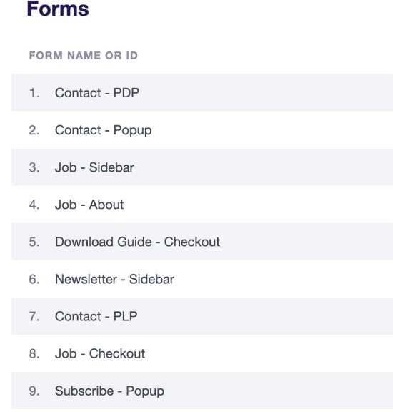Select the Newsletter - Sidebar form

[202, 279]
